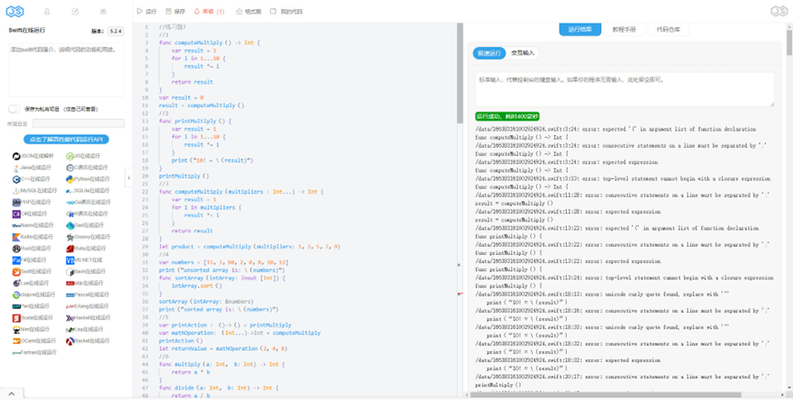Image resolution: width=793 pixels, height=400 pixels.
Task: Click the code editor vertical scrollbar
Action: [x=460, y=73]
